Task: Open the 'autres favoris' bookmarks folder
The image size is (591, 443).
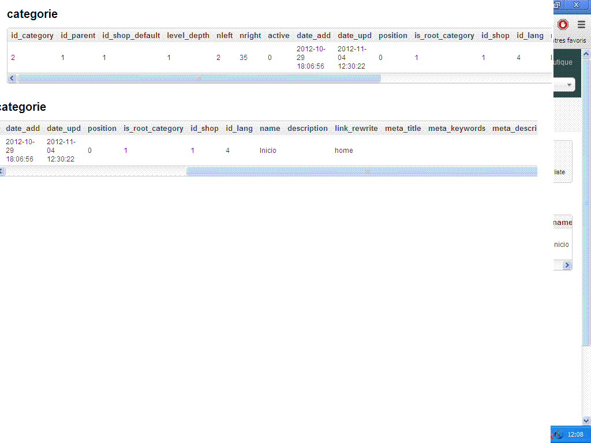Action: tap(570, 40)
